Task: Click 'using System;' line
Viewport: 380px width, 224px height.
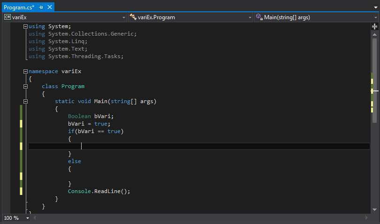Action: (50, 26)
